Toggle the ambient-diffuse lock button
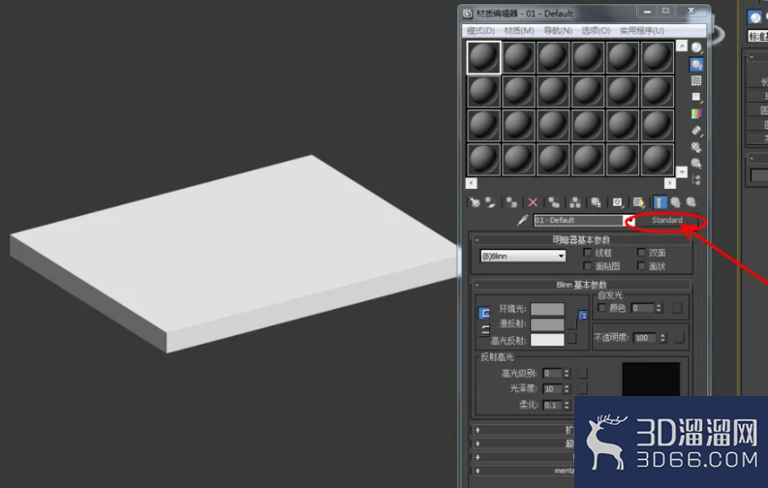This screenshot has width=768, height=488. 484,314
